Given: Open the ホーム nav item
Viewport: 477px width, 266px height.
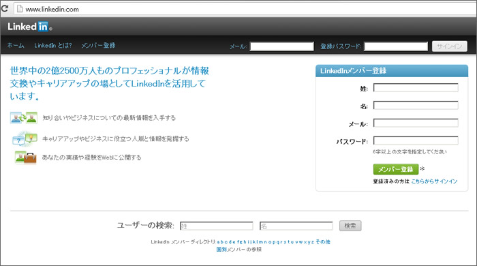Looking at the screenshot, I should click(16, 45).
